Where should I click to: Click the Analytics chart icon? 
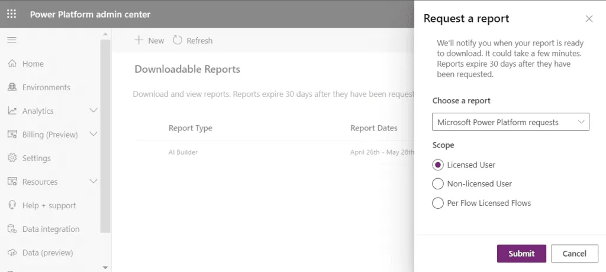12,110
